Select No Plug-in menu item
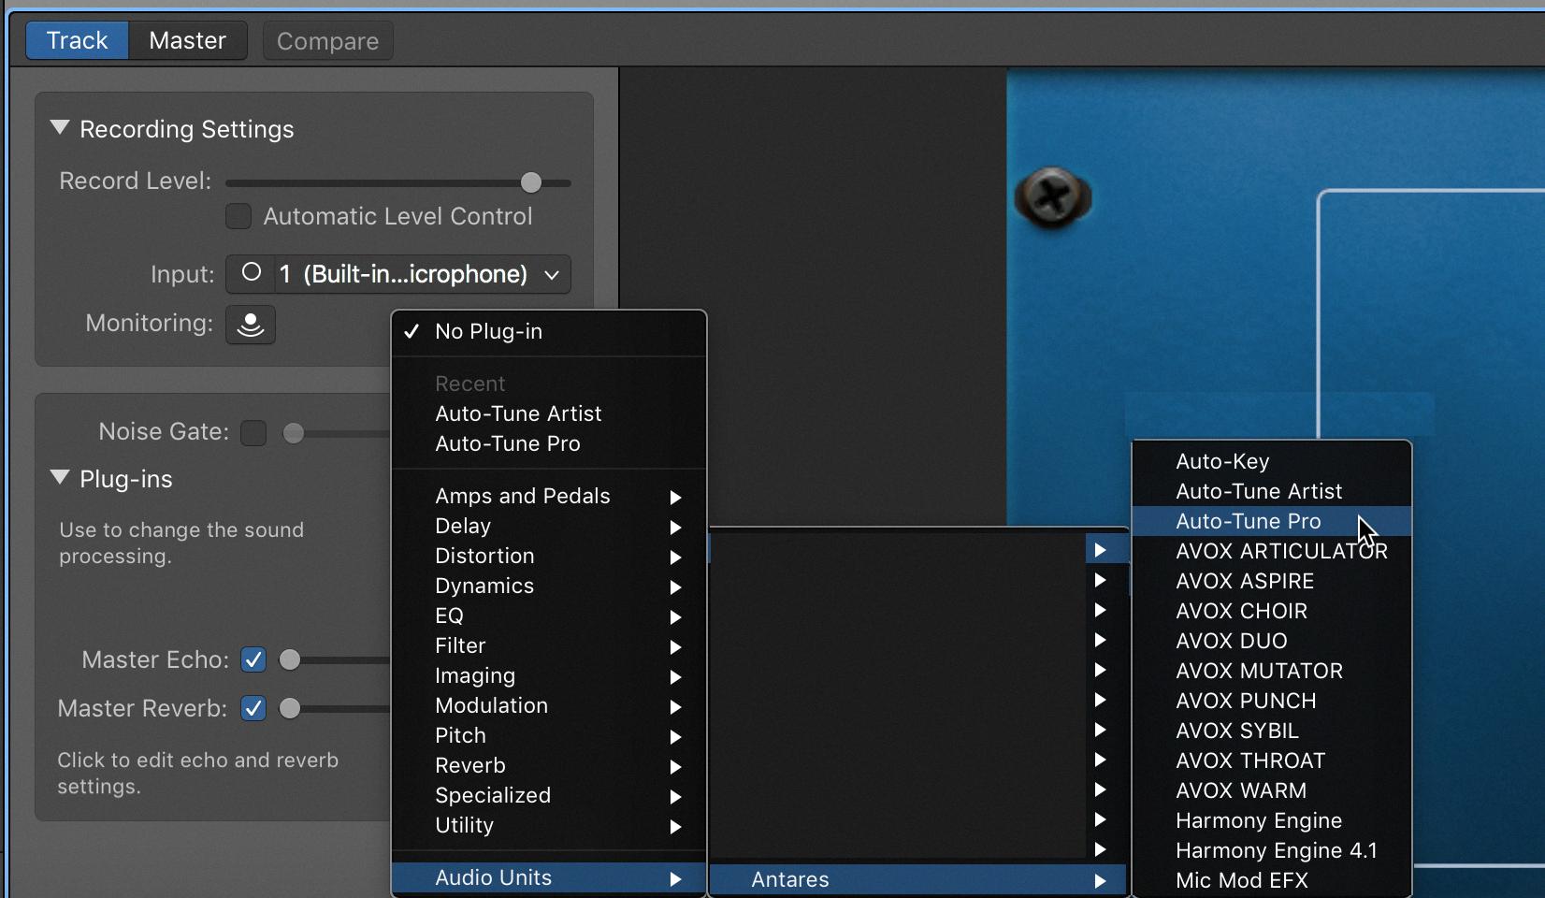Screen dimensions: 1545x898 (x=549, y=331)
